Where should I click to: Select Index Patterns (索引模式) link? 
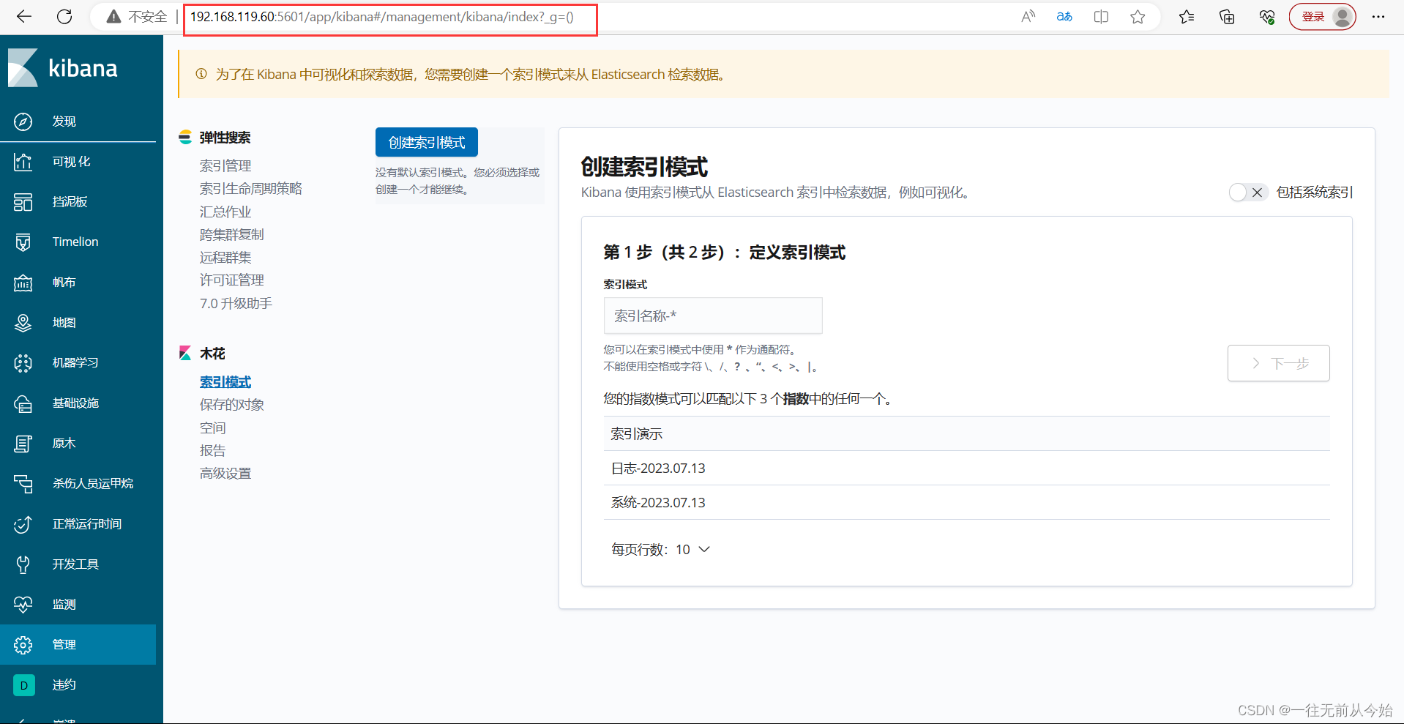tap(225, 382)
